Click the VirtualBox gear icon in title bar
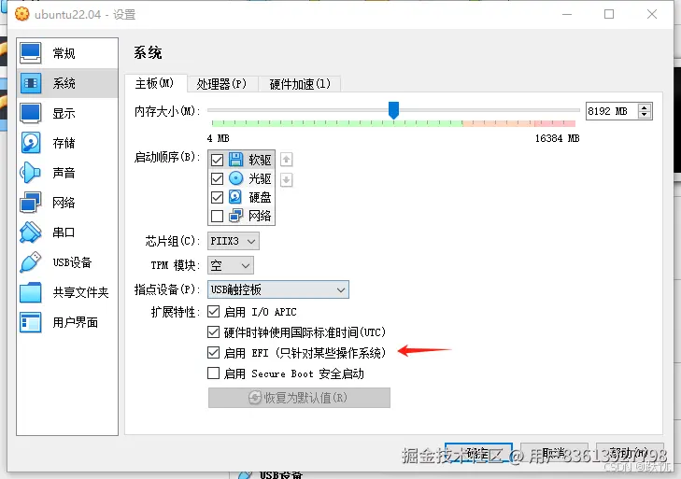The height and width of the screenshot is (479, 681). pos(22,14)
